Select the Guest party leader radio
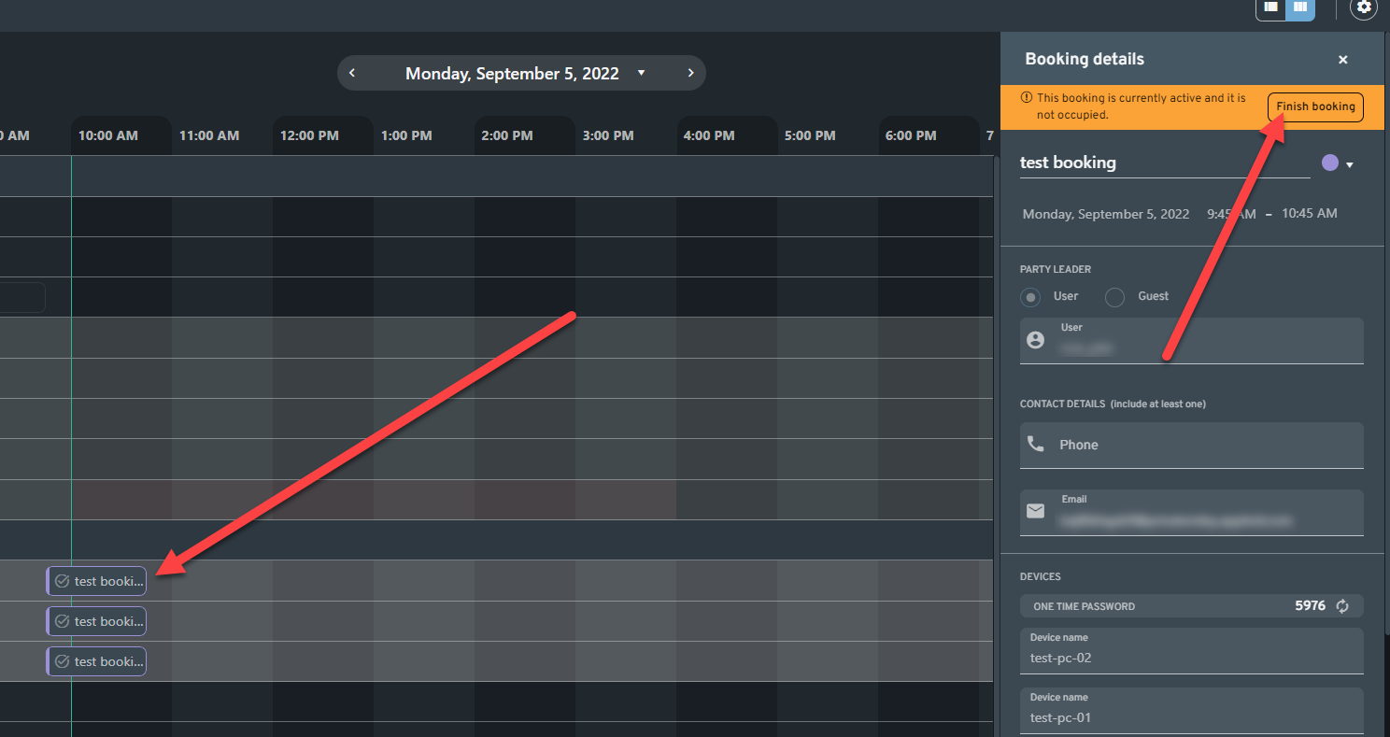This screenshot has height=737, width=1390. click(1114, 297)
